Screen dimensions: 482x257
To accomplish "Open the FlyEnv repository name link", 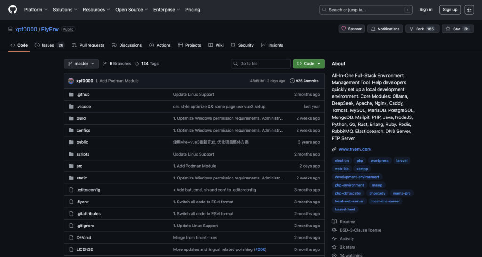I will [50, 29].
